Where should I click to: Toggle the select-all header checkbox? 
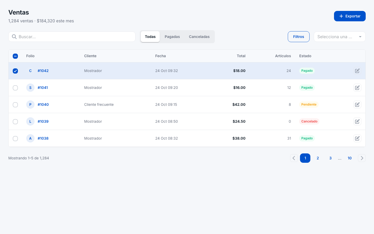point(15,56)
